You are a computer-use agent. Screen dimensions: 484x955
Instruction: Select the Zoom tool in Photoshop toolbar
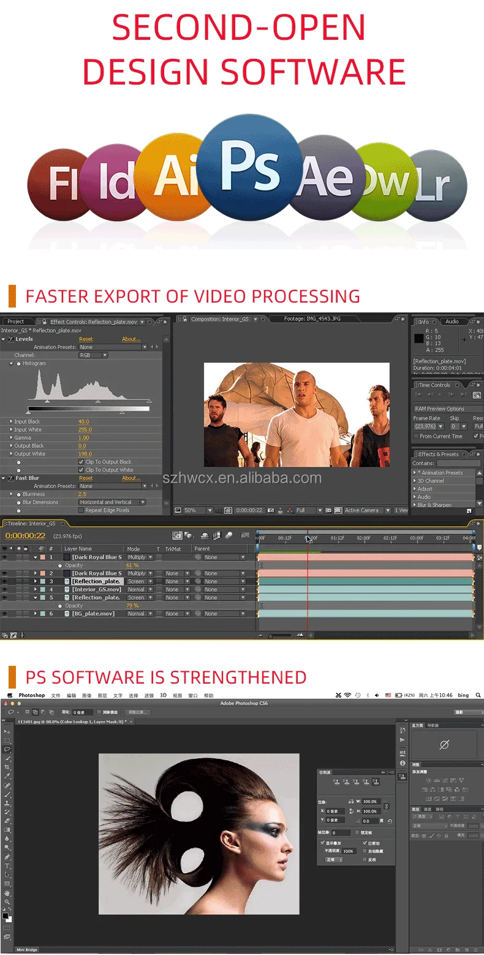click(x=7, y=902)
